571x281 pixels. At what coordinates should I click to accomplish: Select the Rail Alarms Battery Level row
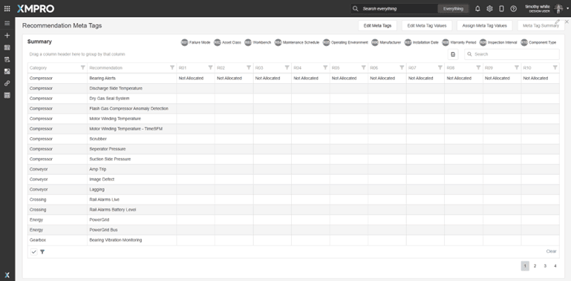tap(293, 210)
